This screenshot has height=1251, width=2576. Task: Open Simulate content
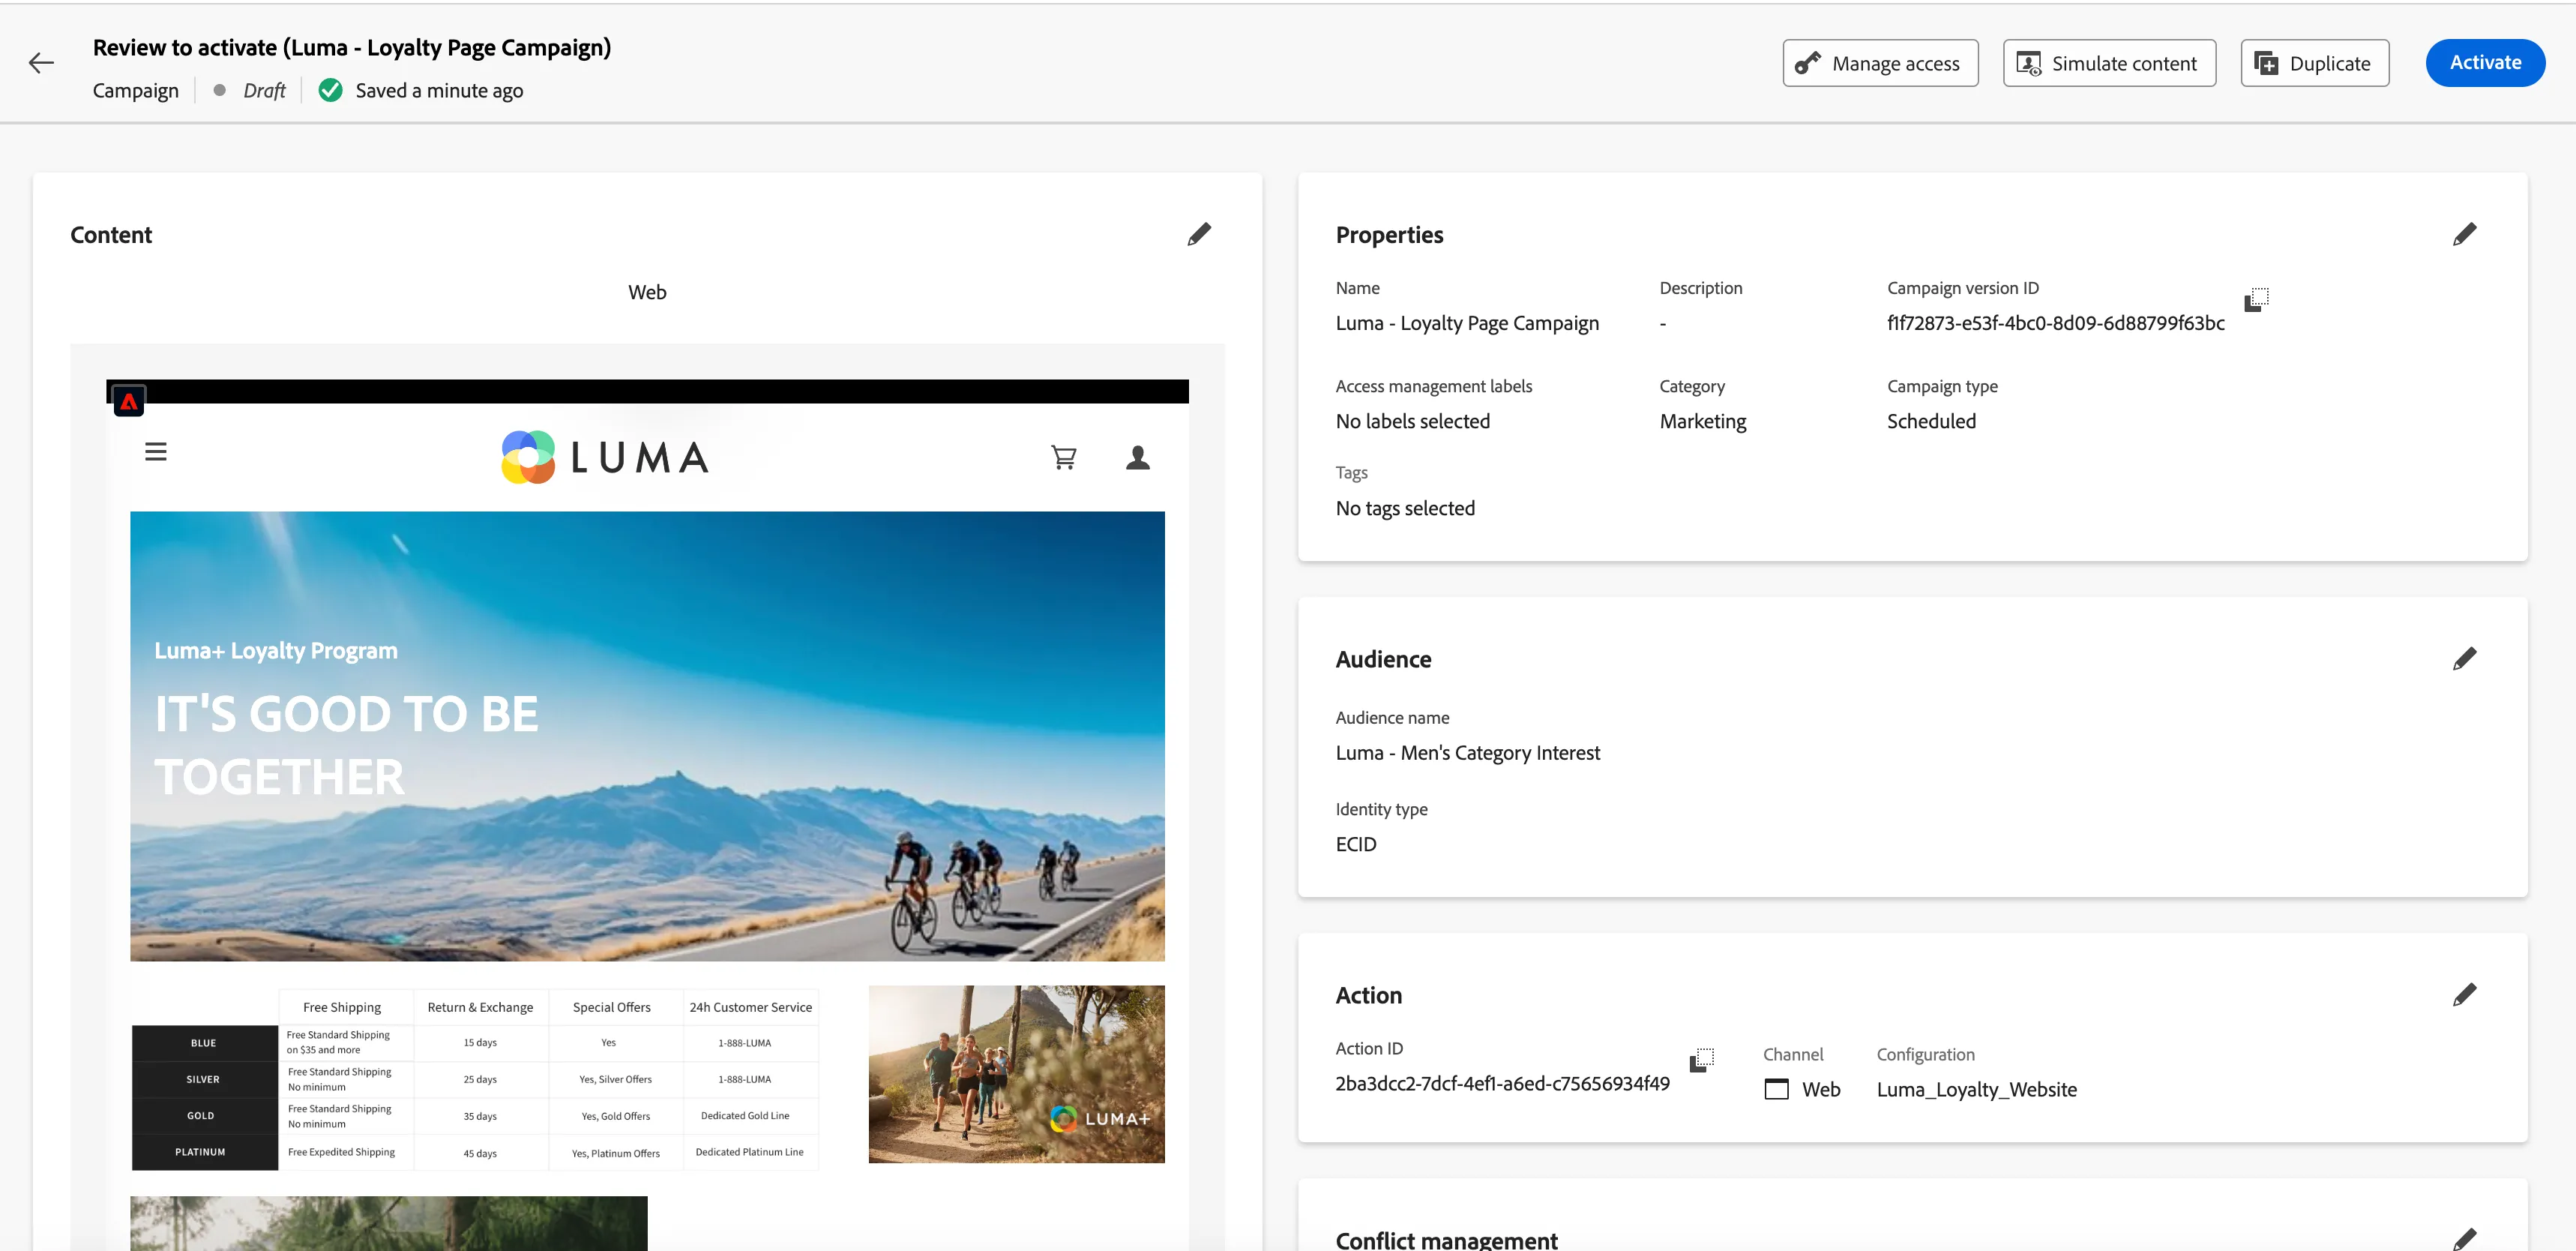tap(2110, 63)
